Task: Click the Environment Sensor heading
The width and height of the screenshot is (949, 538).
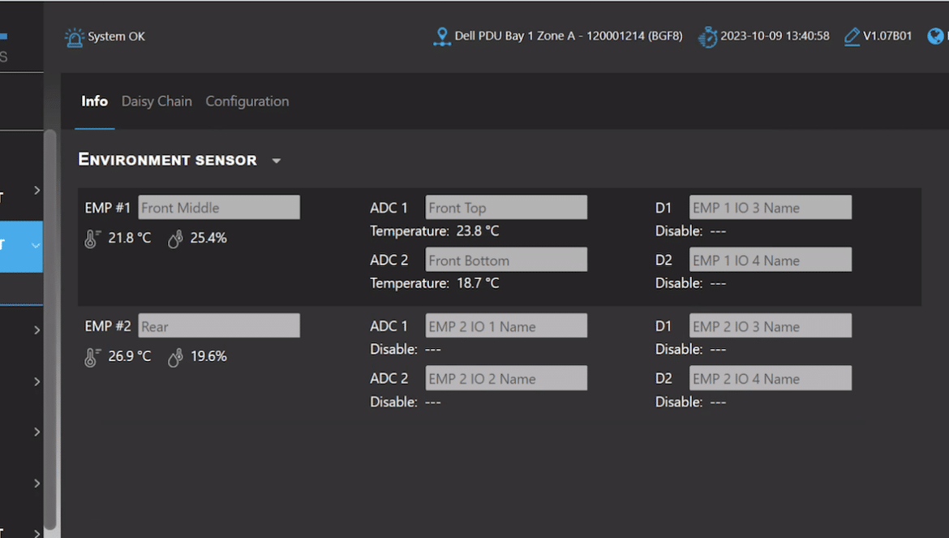Action: [x=168, y=160]
